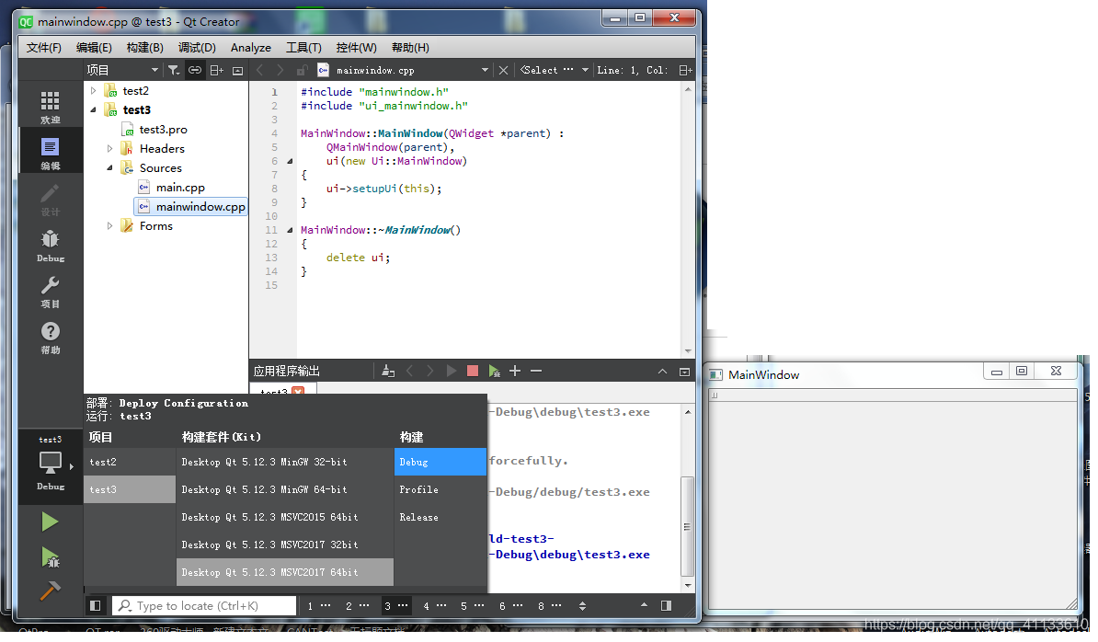Select Desktop Qt 5.12.3 MSVC2015 64bit kit
Screen dimensions: 1098x642
[x=284, y=518]
